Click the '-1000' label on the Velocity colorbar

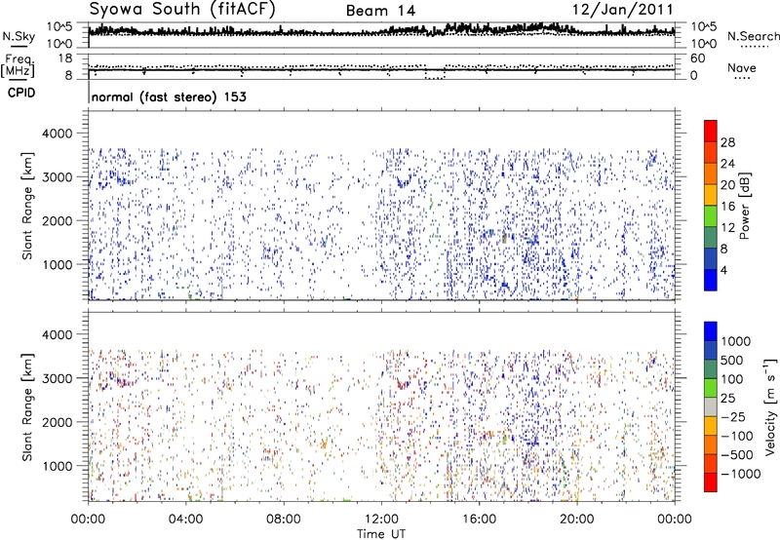click(740, 474)
